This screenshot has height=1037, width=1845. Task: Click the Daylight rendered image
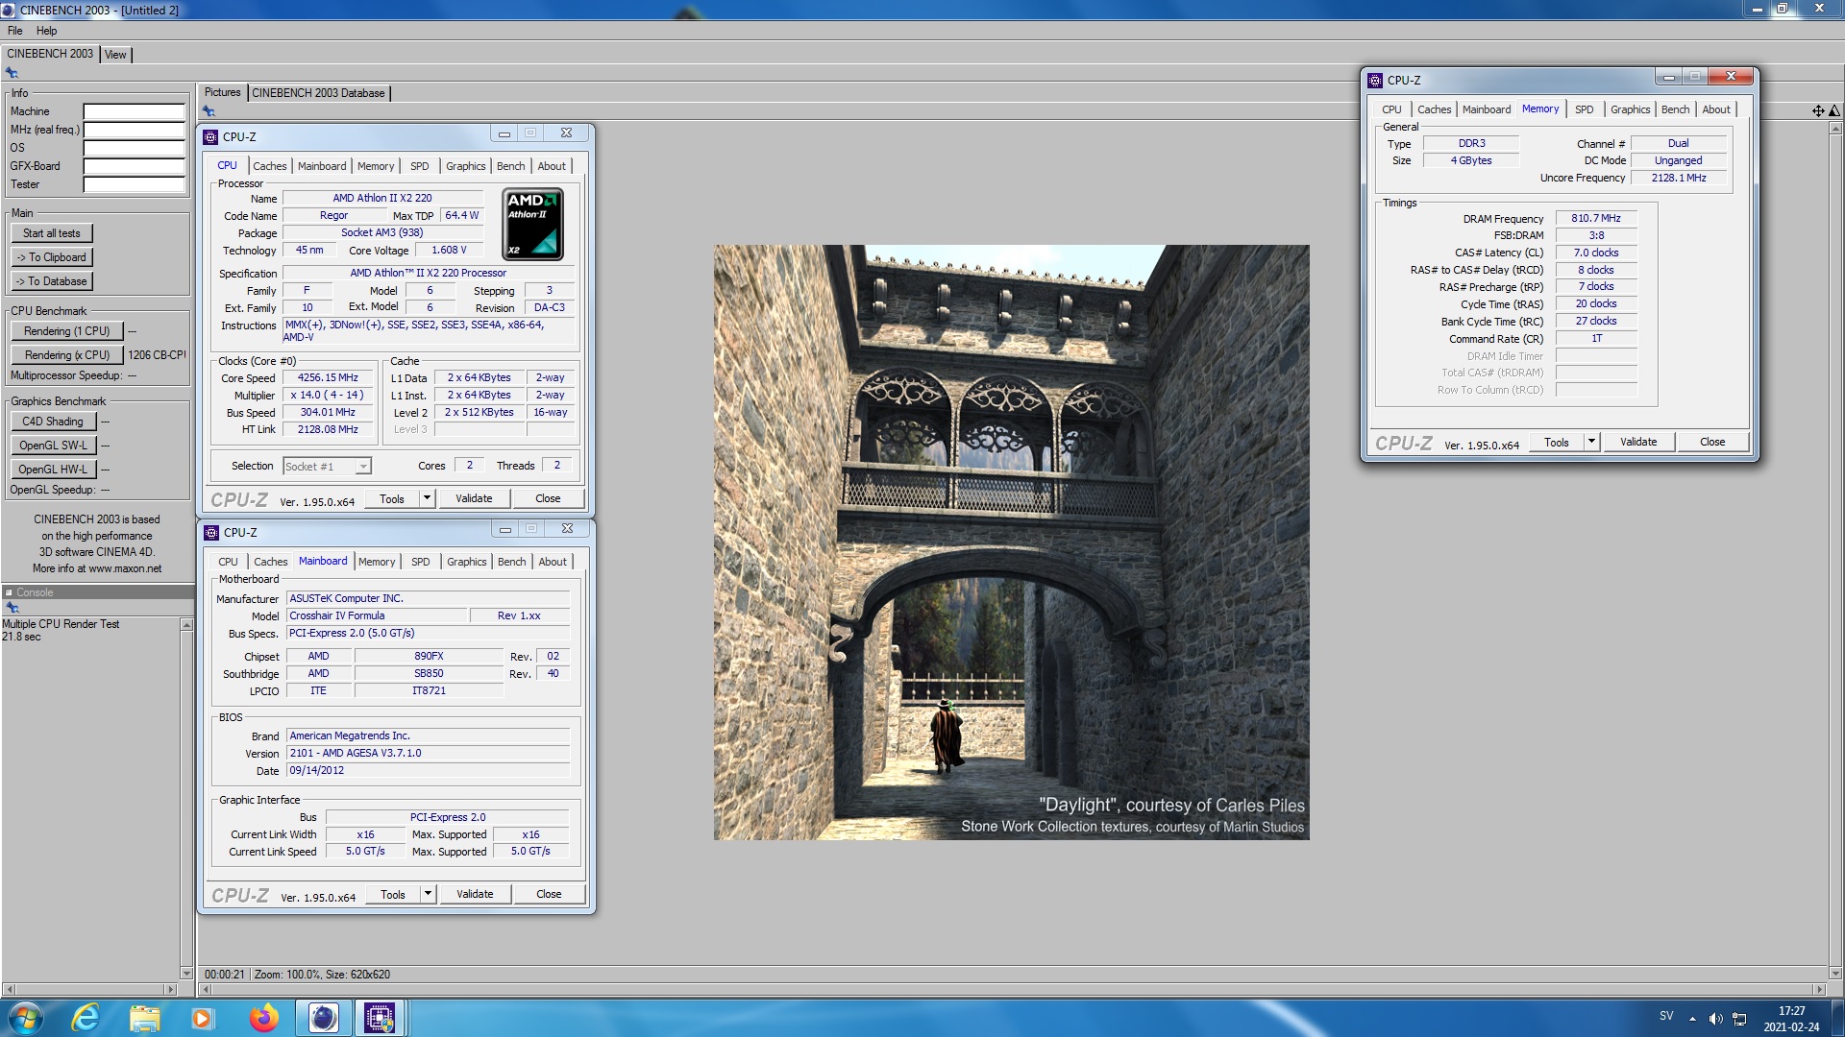(x=1011, y=543)
